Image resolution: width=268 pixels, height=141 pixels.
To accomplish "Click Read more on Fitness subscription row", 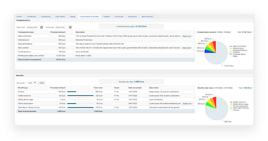I will 187,104.
